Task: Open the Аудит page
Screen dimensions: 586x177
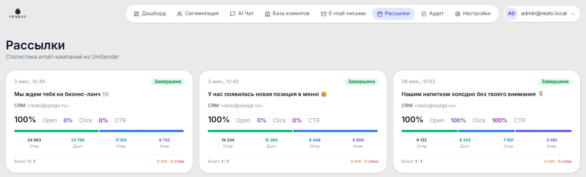Action: pyautogui.click(x=432, y=14)
